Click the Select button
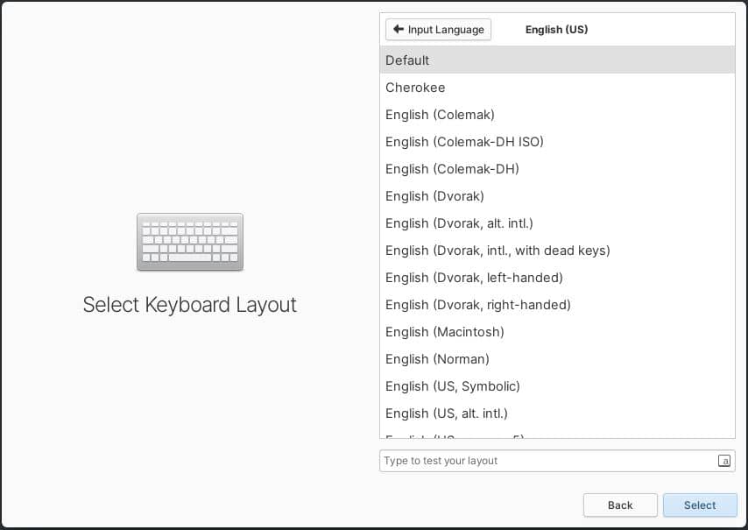Viewport: 748px width, 530px height. pyautogui.click(x=700, y=505)
